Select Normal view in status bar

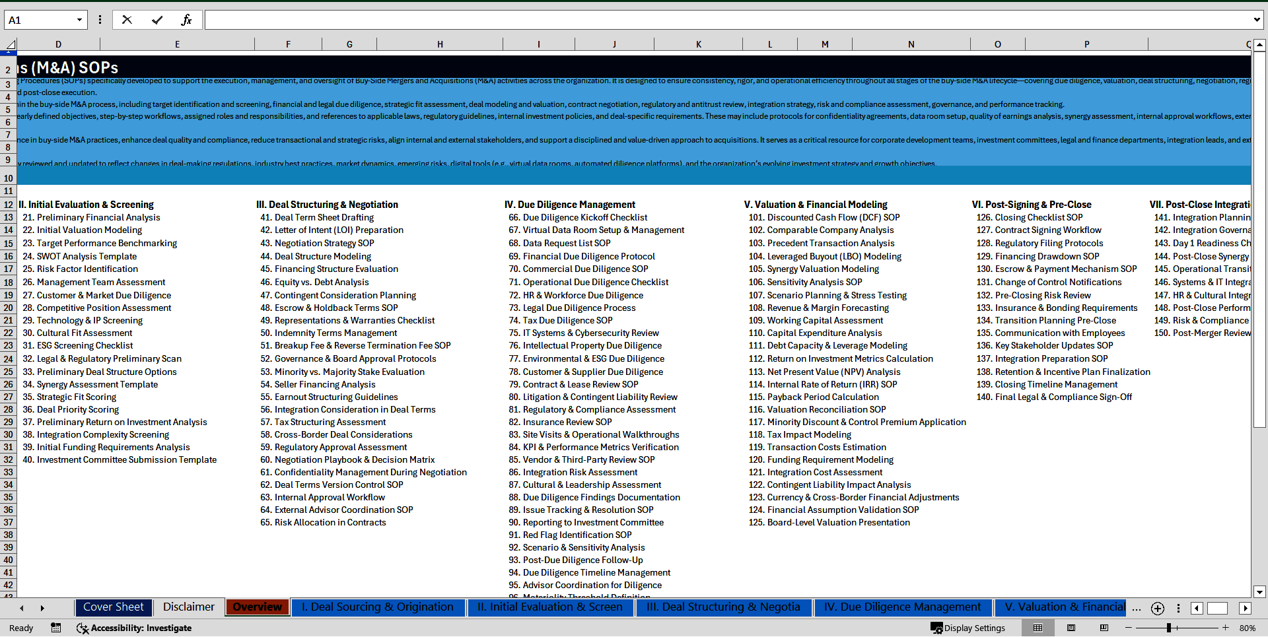click(x=1038, y=628)
